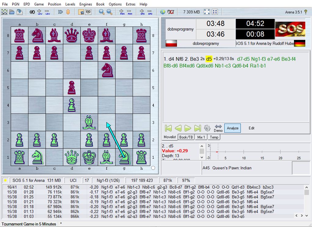This screenshot has width=312, height=227.
Task: Open the File menu
Action: [x=5, y=4]
